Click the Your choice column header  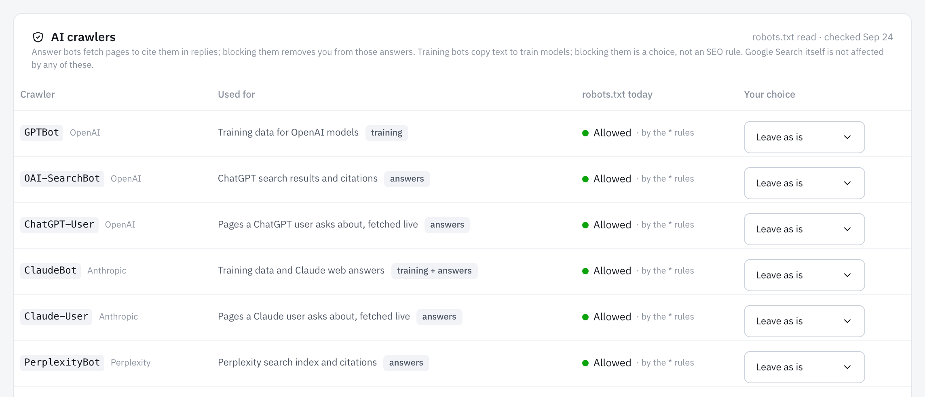point(769,94)
